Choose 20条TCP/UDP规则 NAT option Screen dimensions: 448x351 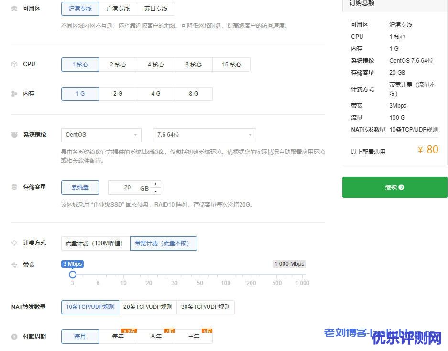pyautogui.click(x=148, y=307)
